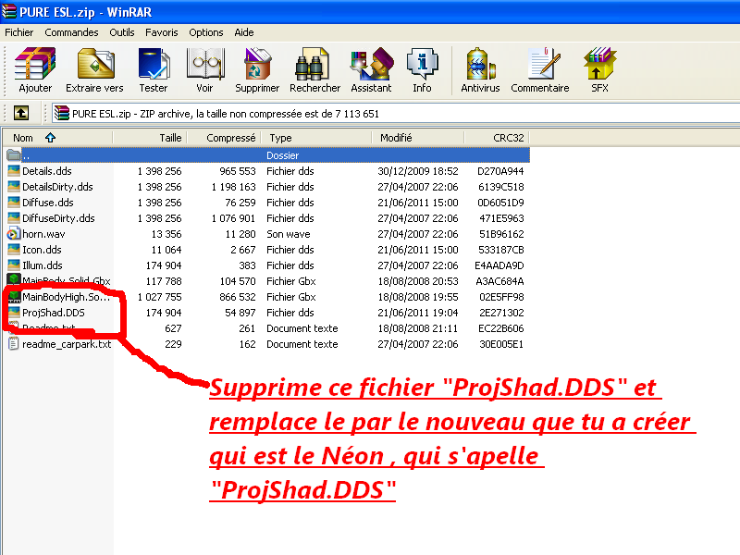
Task: Click the archive path address field
Action: click(x=396, y=114)
